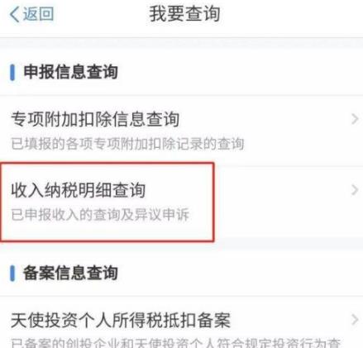363x348 pixels.
Task: Click subtitle 已申报收入的查询及异议申诉
Action: [100, 214]
